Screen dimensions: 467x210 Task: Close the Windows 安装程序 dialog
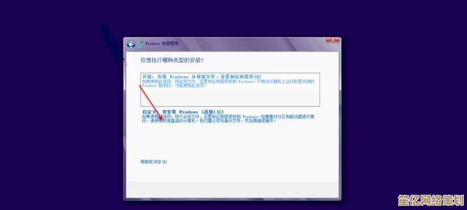[x=333, y=40]
